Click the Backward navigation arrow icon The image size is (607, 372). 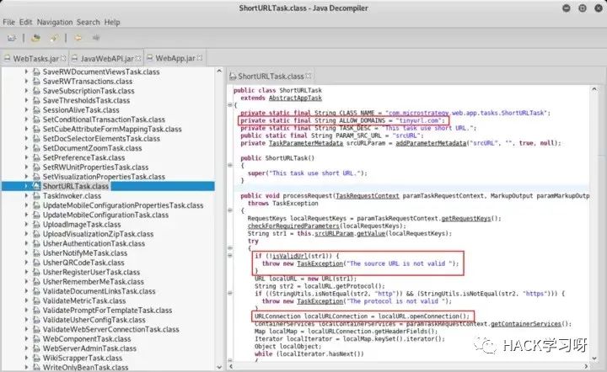pyautogui.click(x=78, y=38)
